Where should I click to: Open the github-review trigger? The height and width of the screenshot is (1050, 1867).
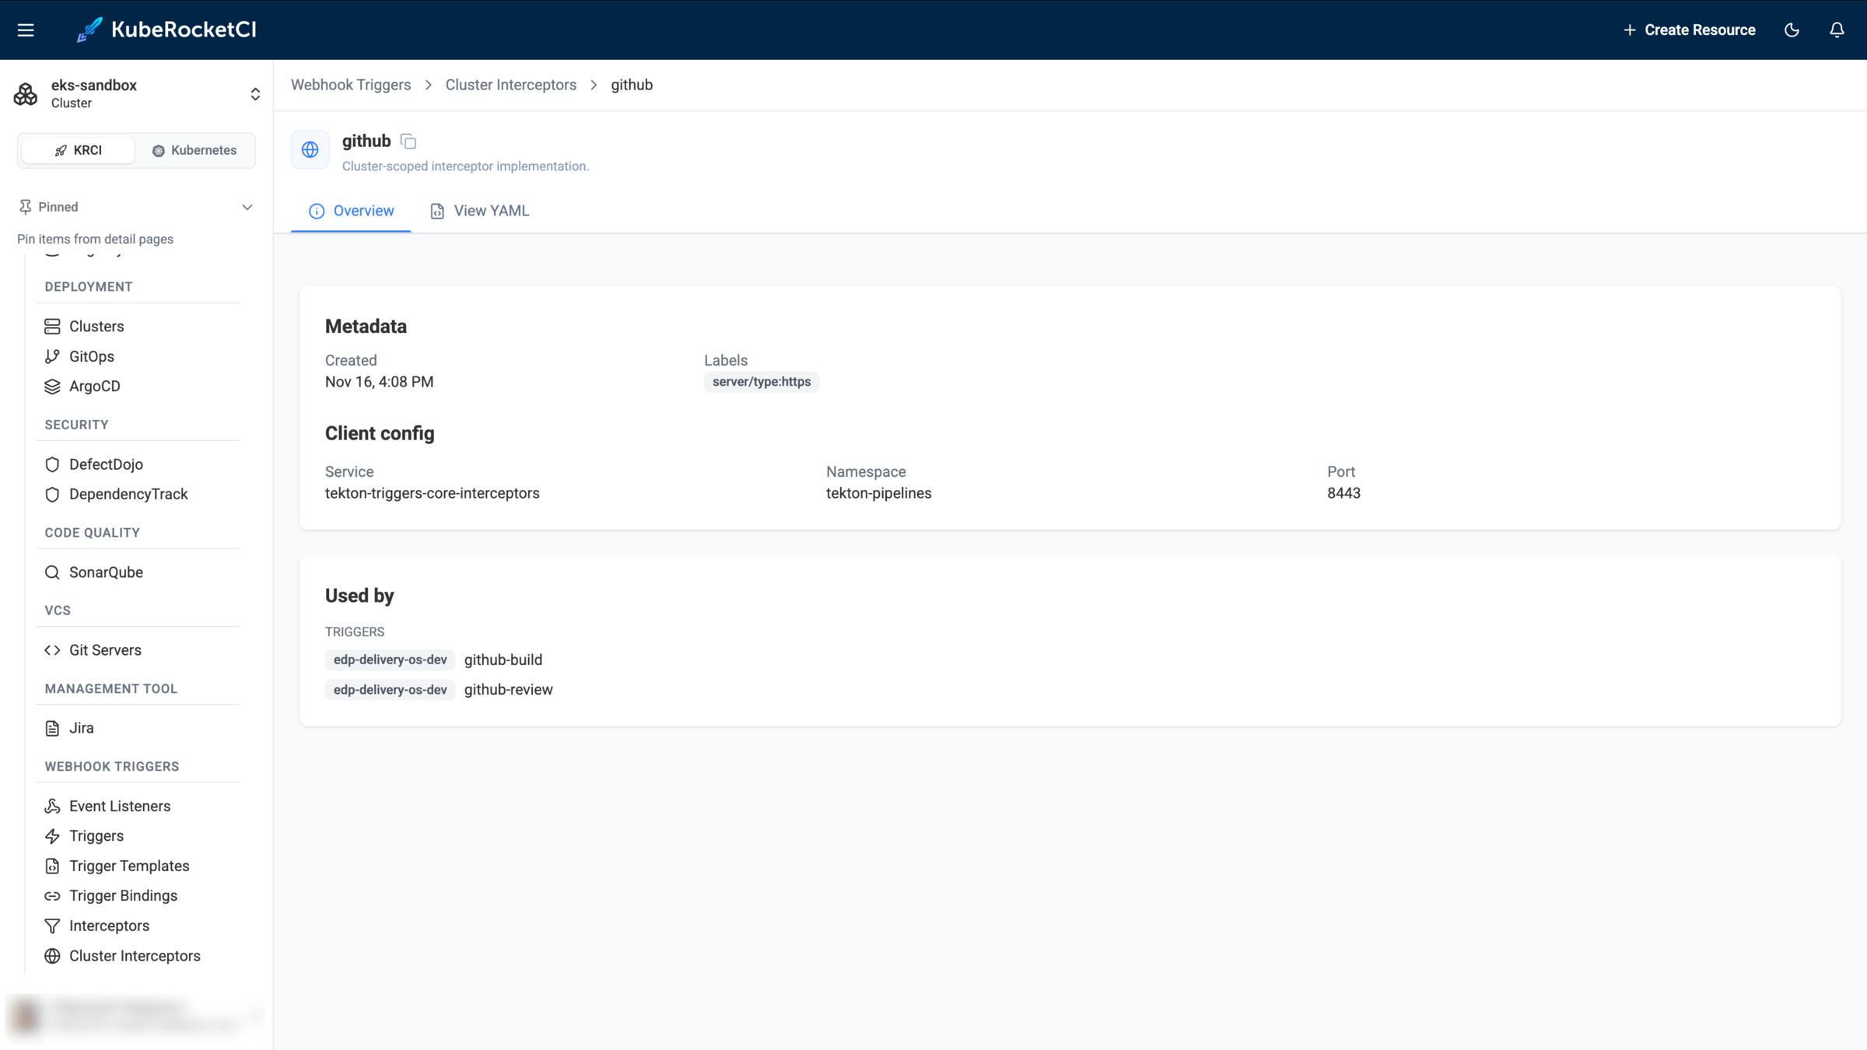click(x=508, y=690)
